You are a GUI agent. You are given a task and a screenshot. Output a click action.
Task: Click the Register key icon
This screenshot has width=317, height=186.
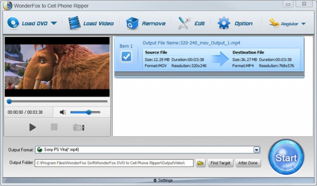[x=274, y=23]
